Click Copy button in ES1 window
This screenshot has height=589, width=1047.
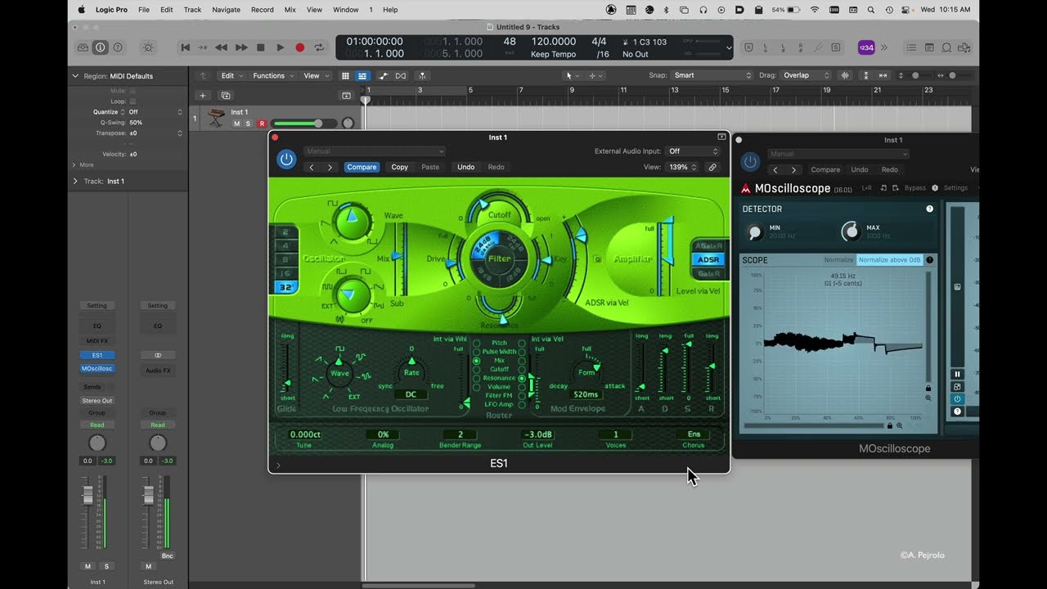(399, 167)
